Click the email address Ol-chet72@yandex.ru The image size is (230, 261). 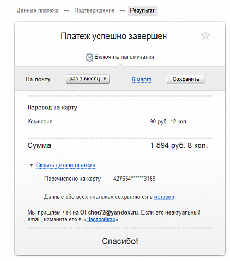pos(109,212)
